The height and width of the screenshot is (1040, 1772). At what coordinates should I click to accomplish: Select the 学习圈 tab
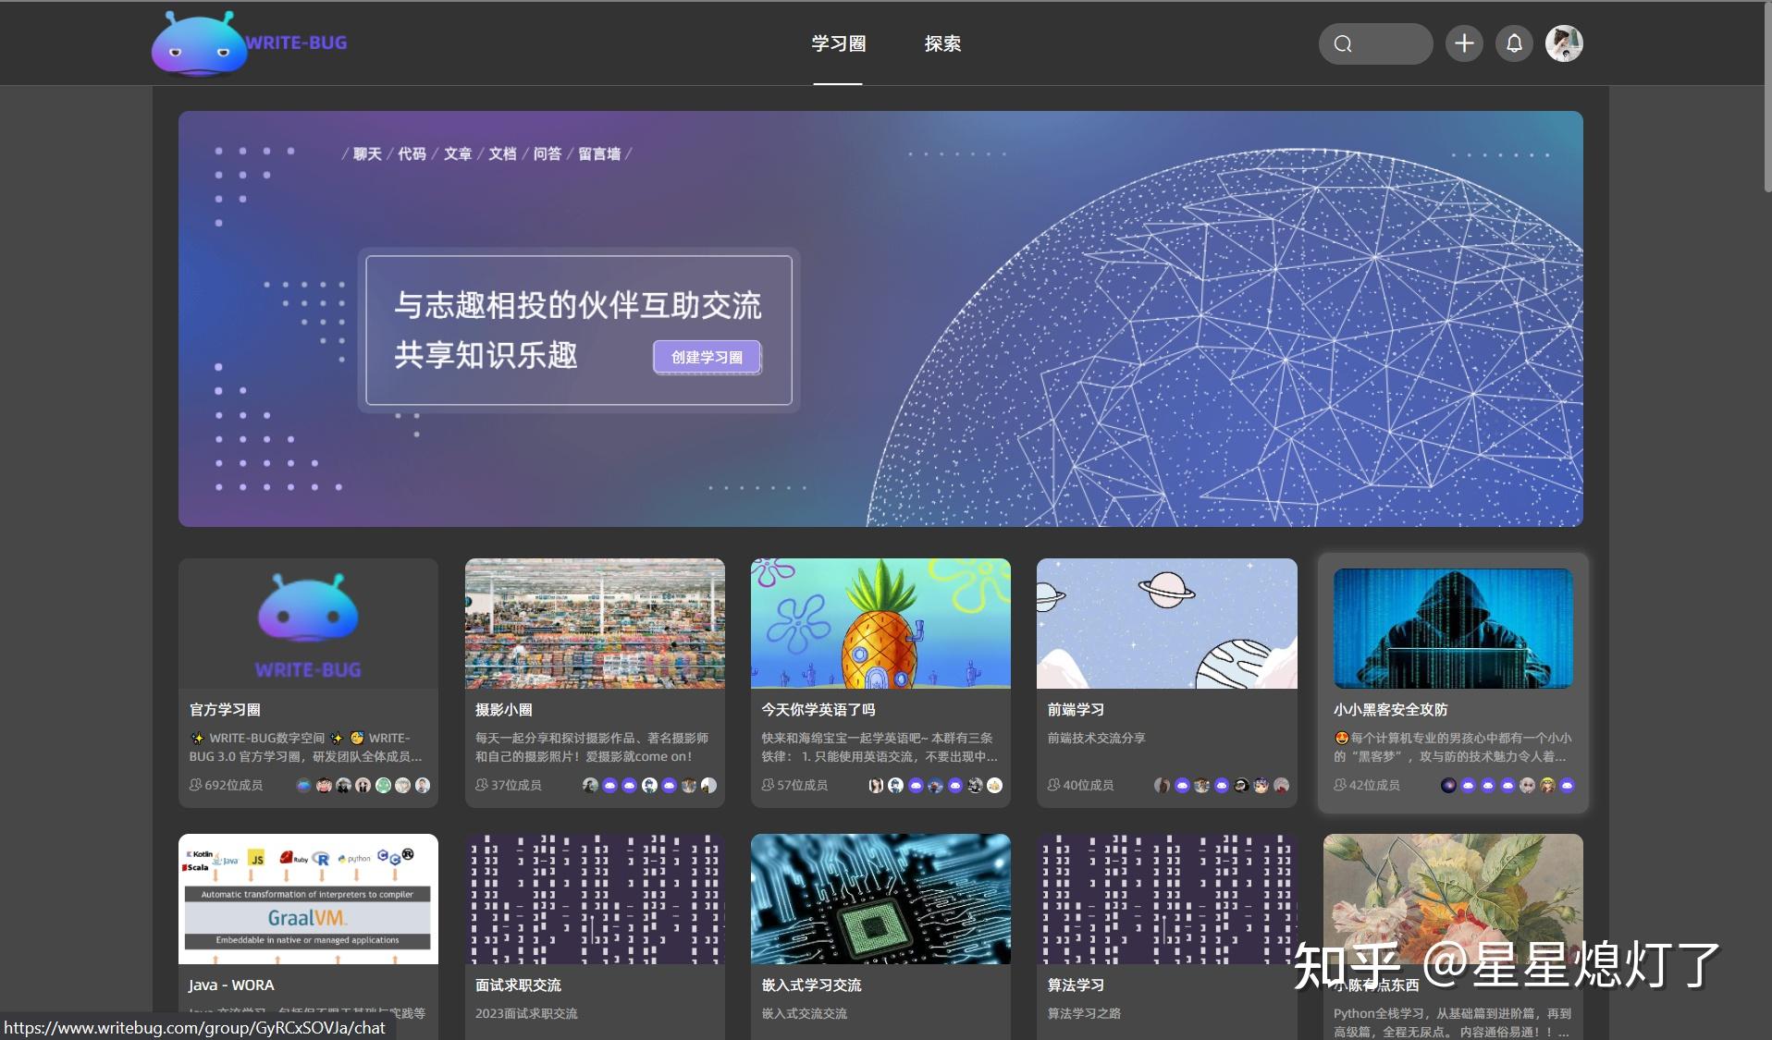click(837, 43)
